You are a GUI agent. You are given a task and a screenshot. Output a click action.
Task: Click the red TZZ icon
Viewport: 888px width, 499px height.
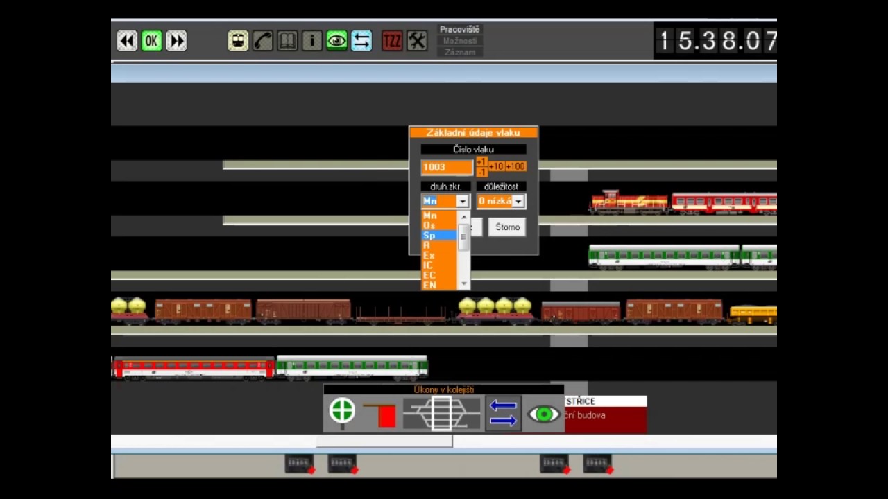(392, 41)
